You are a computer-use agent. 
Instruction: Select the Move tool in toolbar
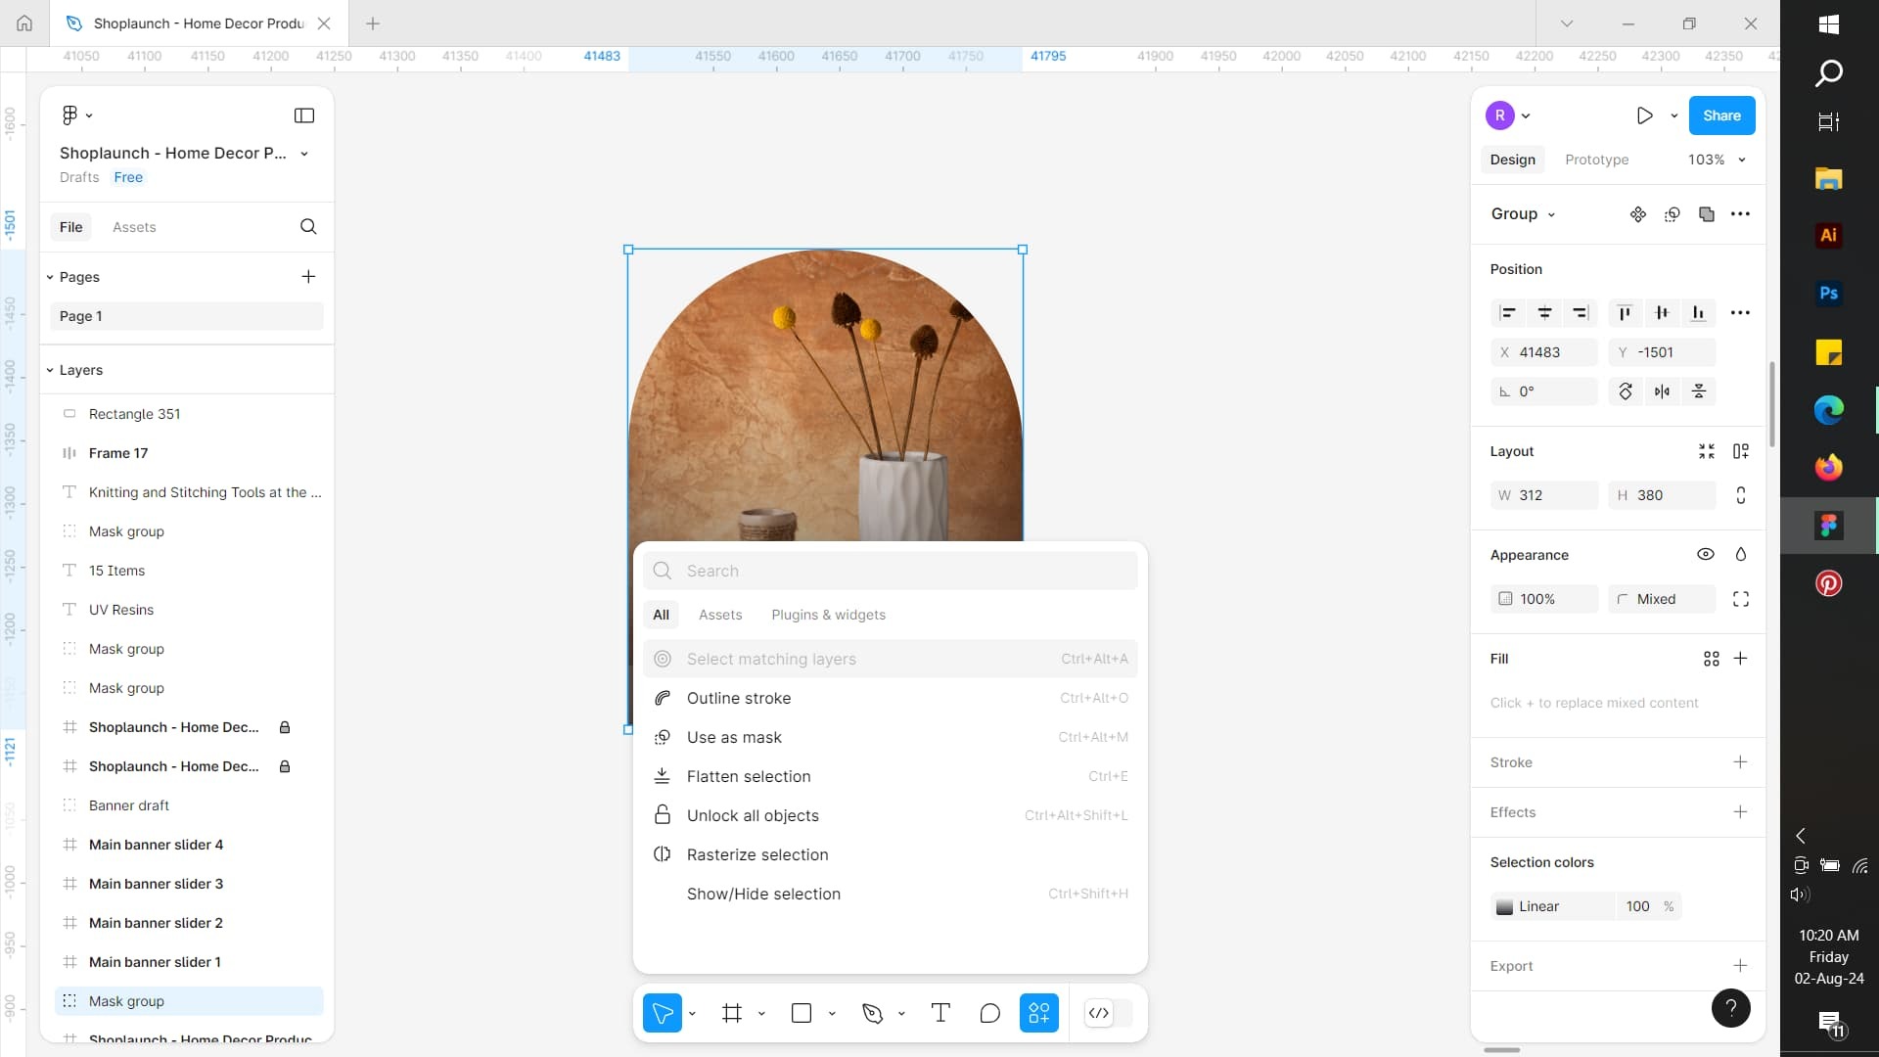coord(663,1013)
